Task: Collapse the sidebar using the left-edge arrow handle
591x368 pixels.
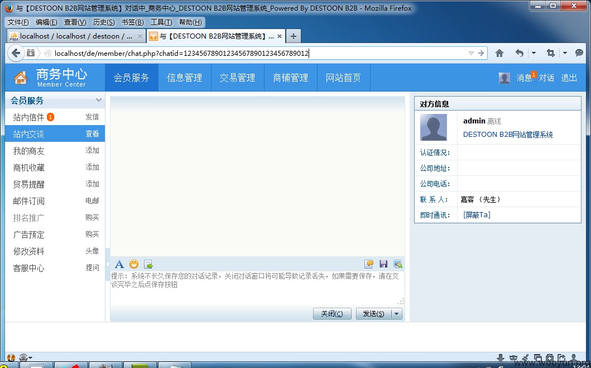Action: [107, 264]
